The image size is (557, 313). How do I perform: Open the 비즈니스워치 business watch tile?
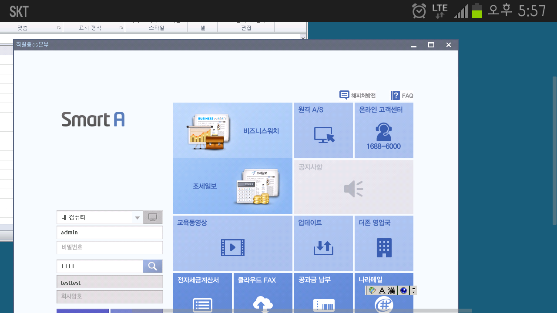tap(233, 130)
